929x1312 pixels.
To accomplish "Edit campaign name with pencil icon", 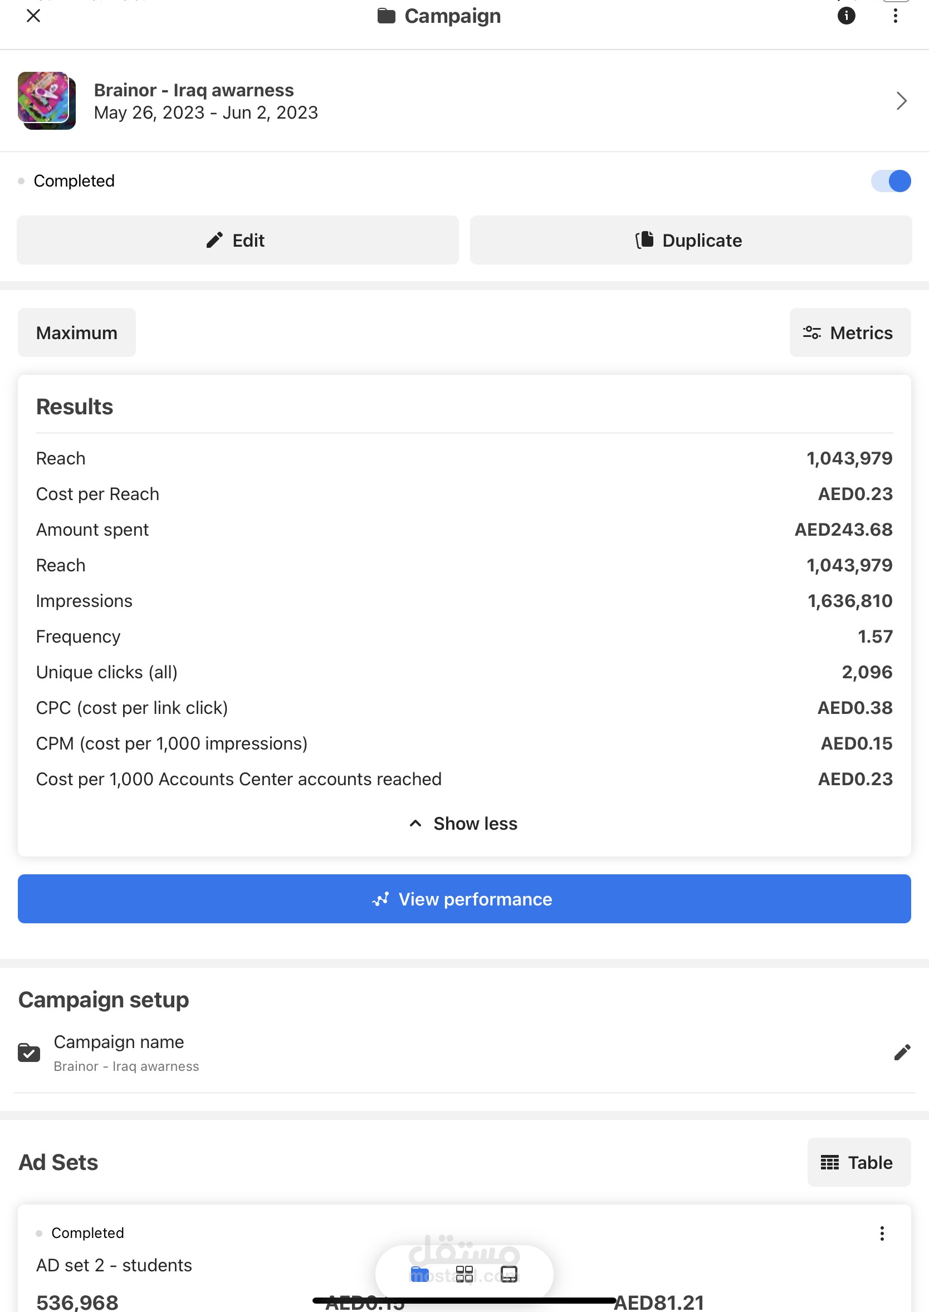I will tap(902, 1053).
